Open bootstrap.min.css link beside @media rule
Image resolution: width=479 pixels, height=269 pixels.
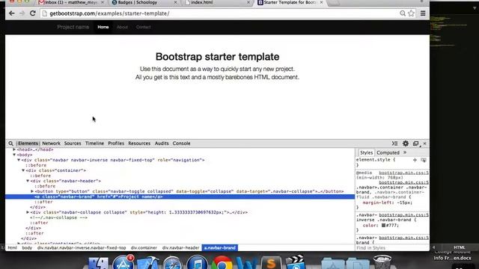(x=403, y=173)
